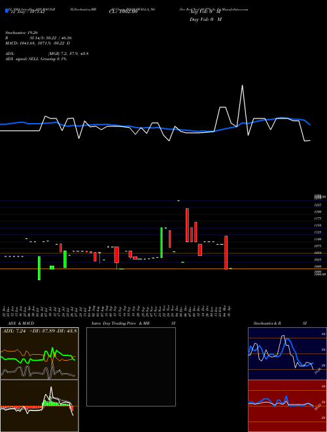This screenshot has height=432, width=327.
Task: Click the (MGR) 7.2, 37.9, 43.8 ADX values
Action: click(x=68, y=54)
